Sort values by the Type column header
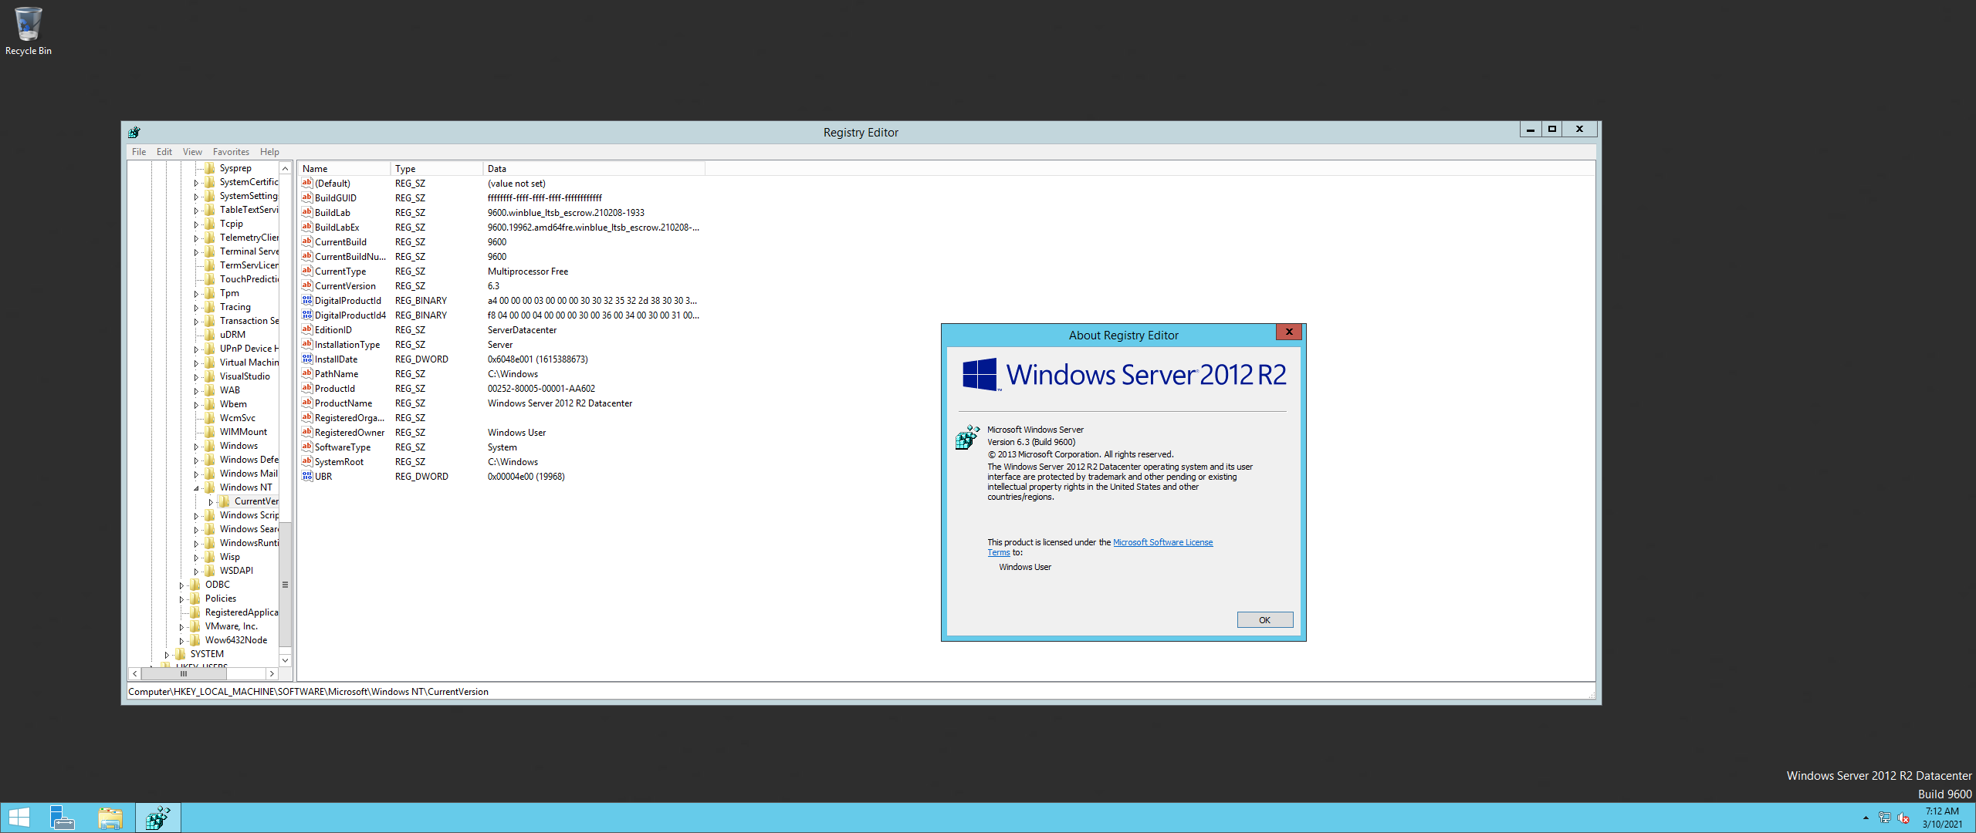The width and height of the screenshot is (1976, 833). [437, 169]
